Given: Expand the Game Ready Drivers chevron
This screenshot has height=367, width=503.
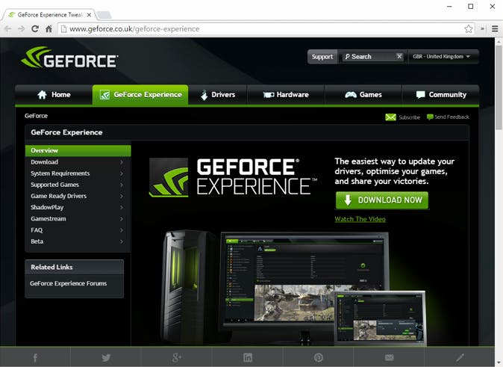Looking at the screenshot, I should (122, 196).
